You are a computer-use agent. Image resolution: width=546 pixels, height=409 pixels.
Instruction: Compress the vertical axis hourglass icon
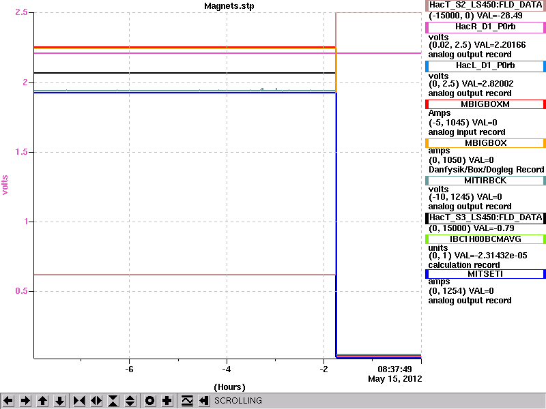click(113, 401)
